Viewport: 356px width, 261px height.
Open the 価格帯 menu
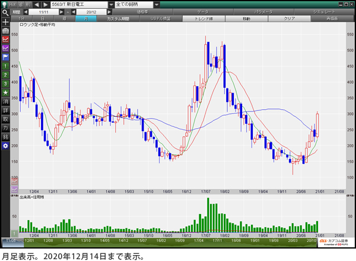pyautogui.click(x=142, y=12)
